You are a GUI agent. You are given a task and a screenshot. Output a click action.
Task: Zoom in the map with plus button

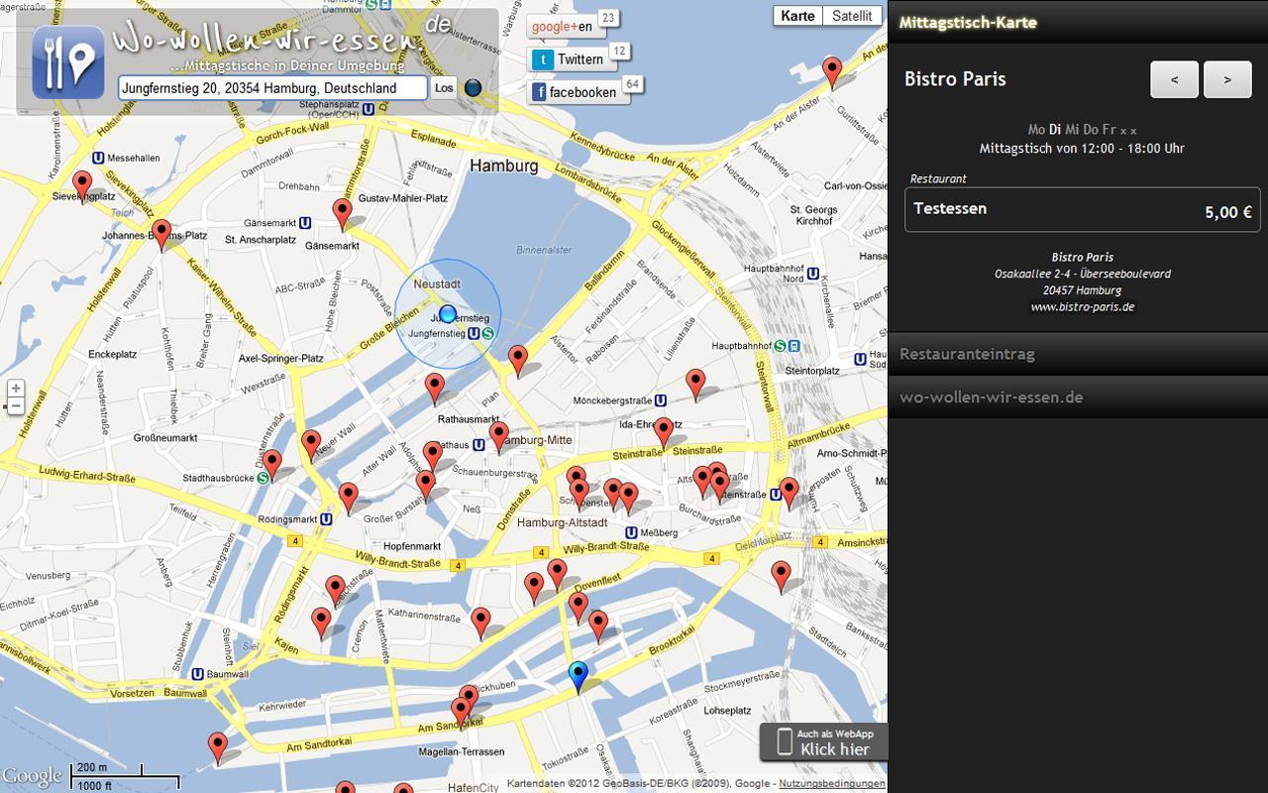15,389
